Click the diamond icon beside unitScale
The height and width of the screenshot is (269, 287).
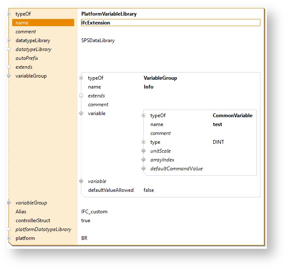(x=144, y=151)
